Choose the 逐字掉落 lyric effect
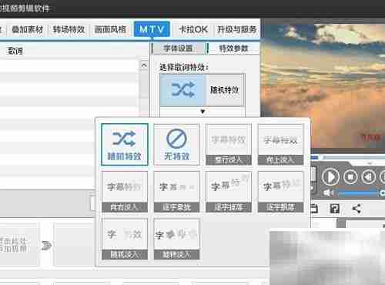 click(x=229, y=192)
